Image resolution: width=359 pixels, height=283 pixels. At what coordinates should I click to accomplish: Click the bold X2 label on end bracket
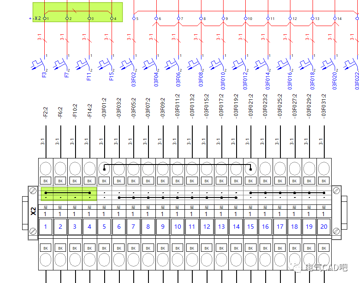tap(33, 211)
